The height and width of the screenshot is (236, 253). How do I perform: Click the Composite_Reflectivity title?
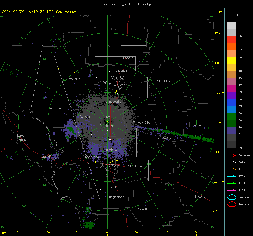(126, 4)
